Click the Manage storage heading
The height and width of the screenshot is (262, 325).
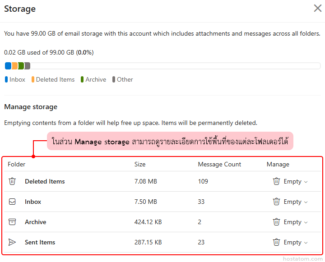coord(31,107)
